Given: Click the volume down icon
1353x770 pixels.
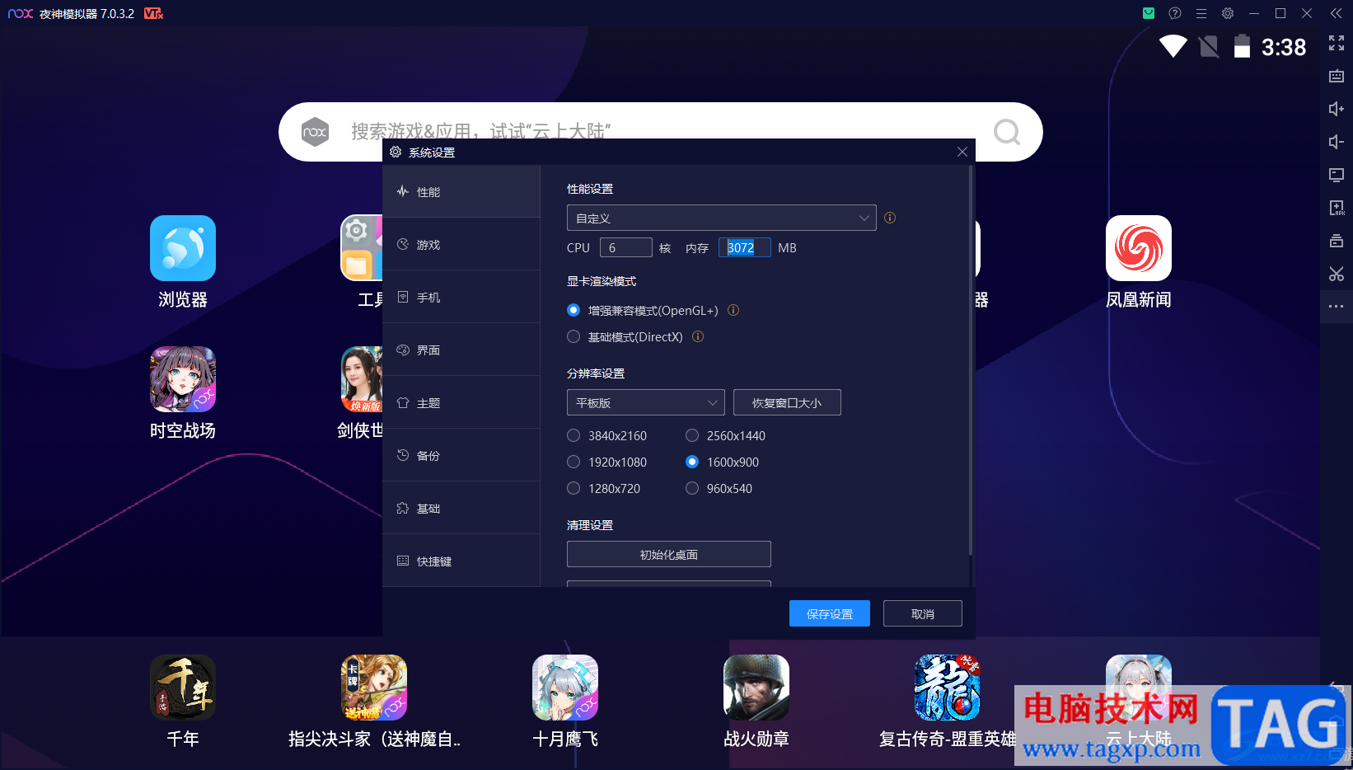Looking at the screenshot, I should pos(1337,142).
